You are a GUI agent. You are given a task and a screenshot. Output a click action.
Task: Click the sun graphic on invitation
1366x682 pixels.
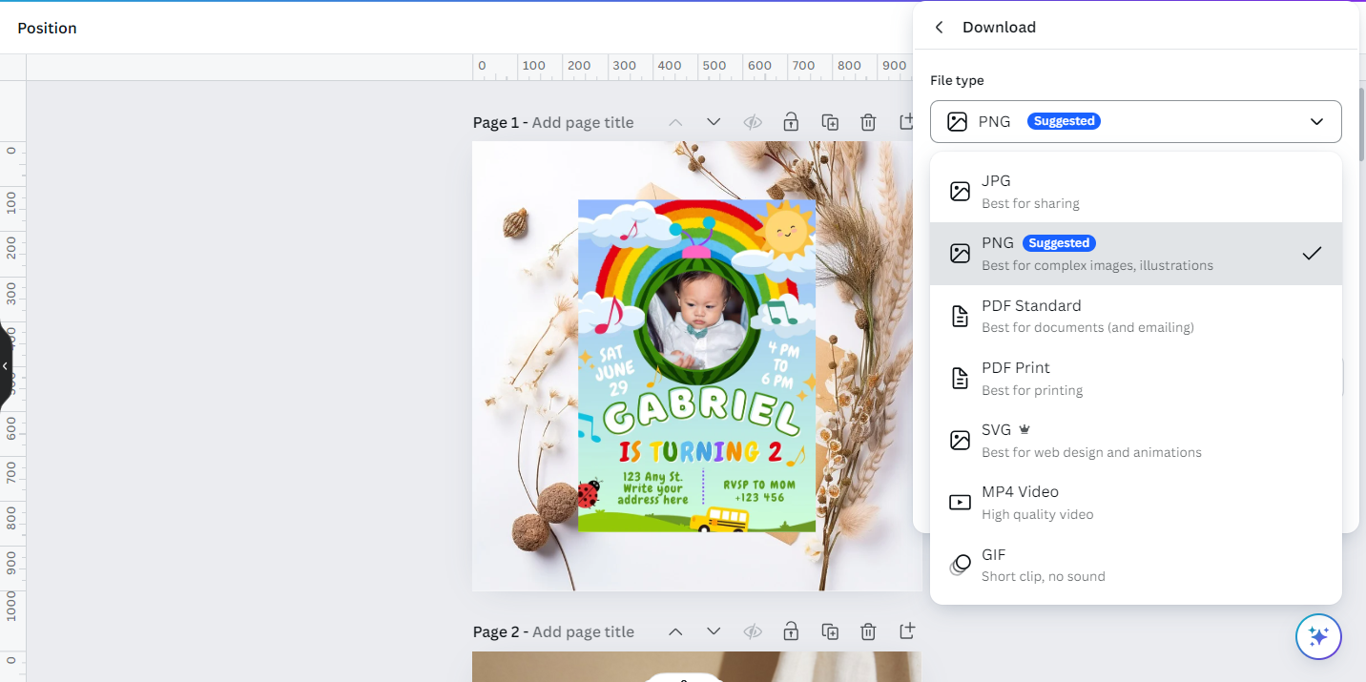coord(786,231)
